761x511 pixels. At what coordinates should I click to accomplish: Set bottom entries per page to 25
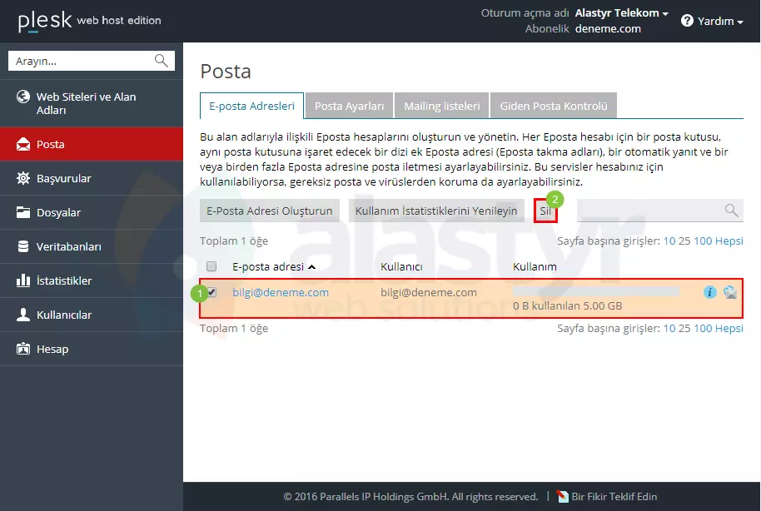point(684,328)
